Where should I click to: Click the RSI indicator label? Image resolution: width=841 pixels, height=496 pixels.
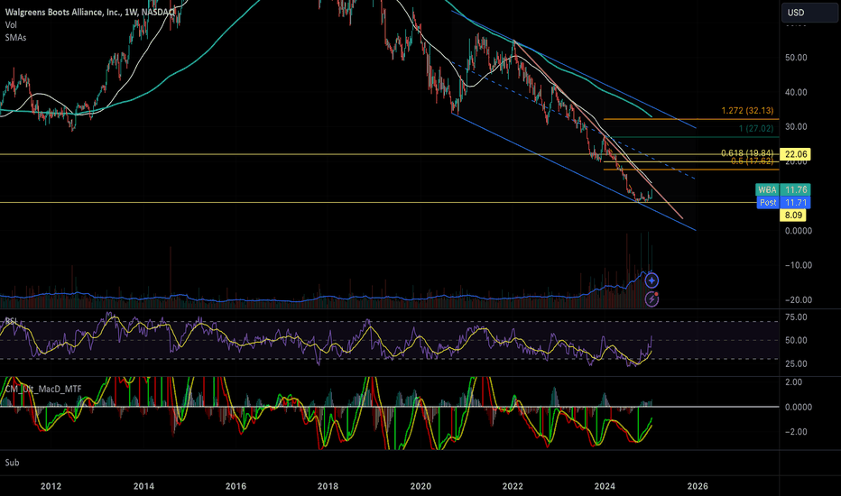point(11,321)
